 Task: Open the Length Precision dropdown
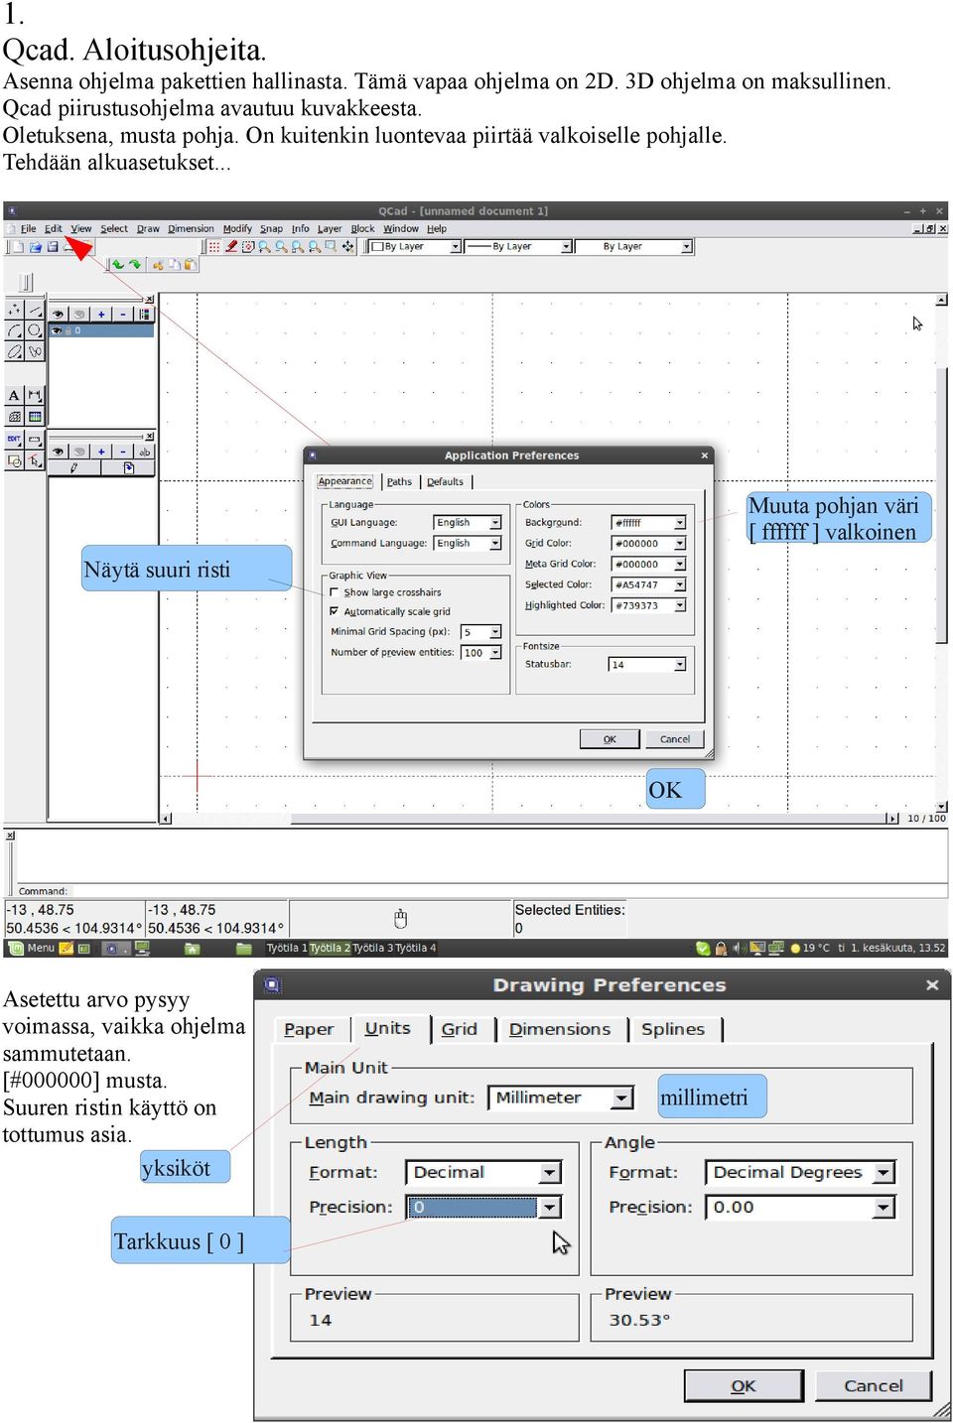click(483, 1207)
